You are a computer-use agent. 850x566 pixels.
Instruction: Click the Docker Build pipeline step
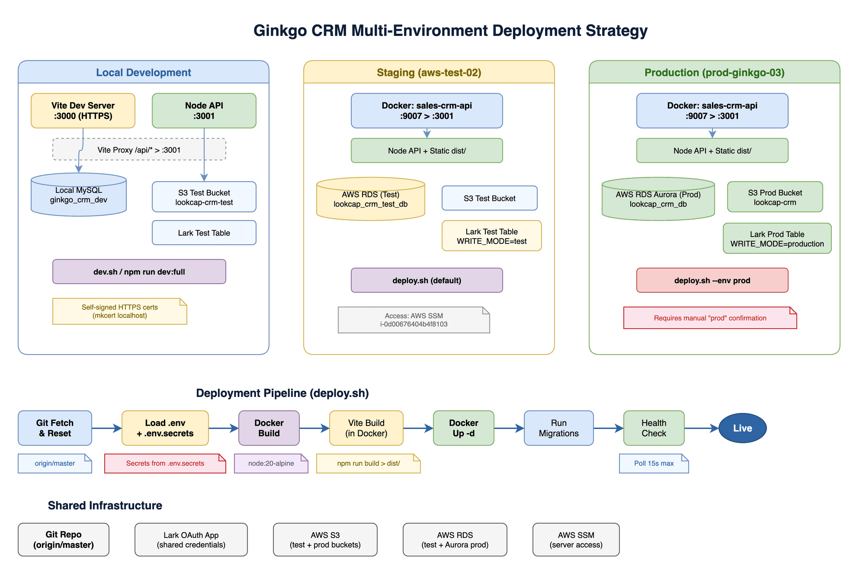pos(269,428)
